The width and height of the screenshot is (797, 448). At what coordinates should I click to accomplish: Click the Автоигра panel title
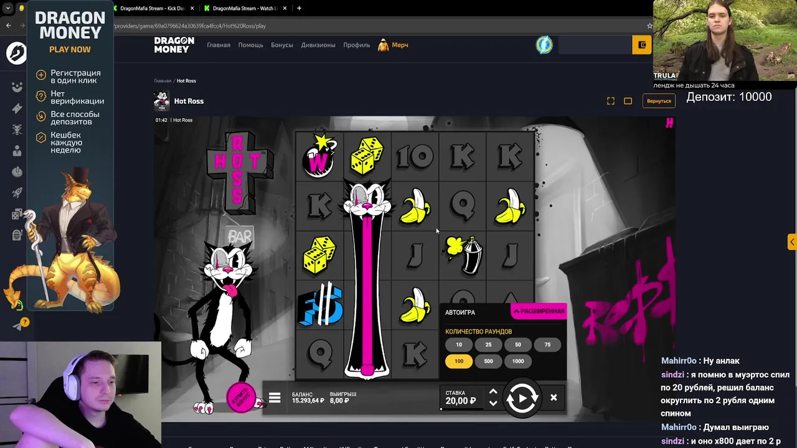(x=460, y=312)
